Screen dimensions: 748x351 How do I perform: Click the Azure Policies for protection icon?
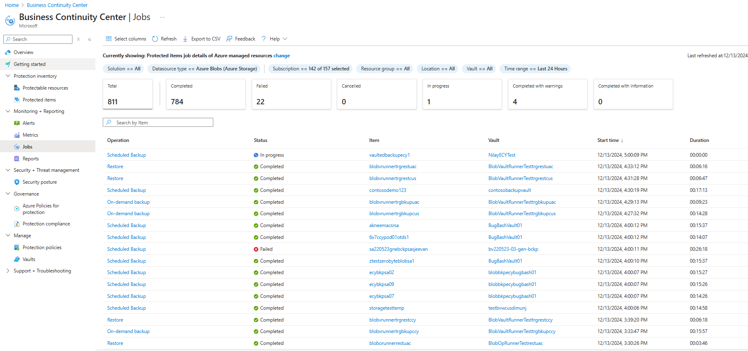tap(17, 209)
